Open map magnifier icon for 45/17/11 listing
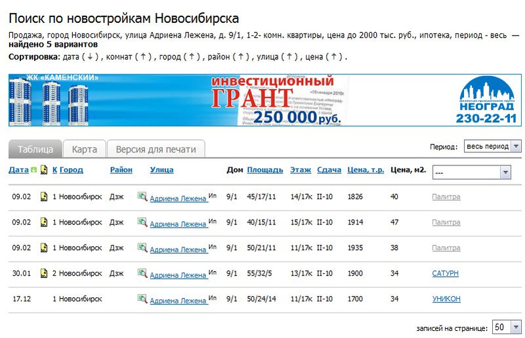 pos(142,196)
